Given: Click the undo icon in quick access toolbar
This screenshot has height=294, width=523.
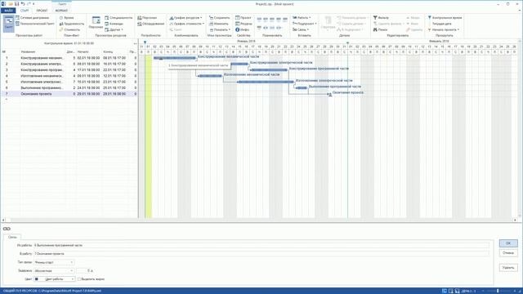Looking at the screenshot, I should coord(23,3).
